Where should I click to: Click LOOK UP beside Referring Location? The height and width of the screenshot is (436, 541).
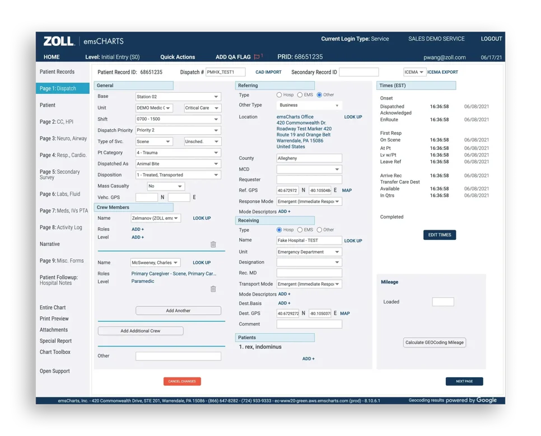tap(353, 117)
